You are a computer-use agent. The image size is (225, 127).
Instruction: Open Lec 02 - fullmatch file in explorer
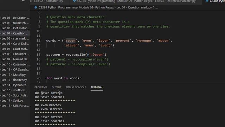tap(15, 23)
